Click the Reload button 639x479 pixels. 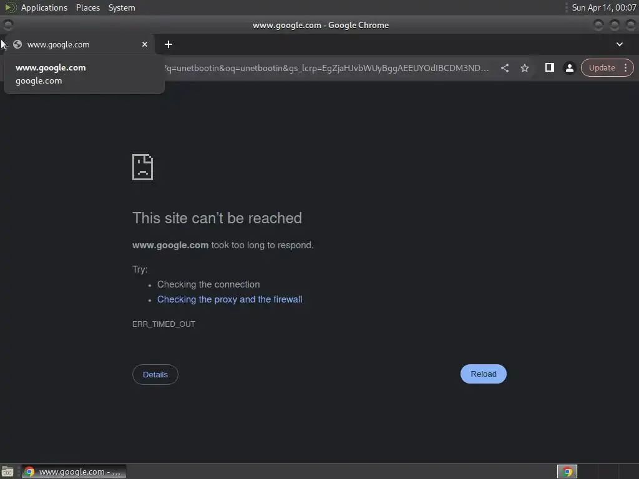(484, 374)
